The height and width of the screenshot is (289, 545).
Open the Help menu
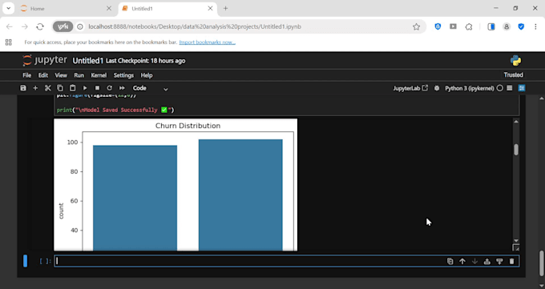(147, 75)
